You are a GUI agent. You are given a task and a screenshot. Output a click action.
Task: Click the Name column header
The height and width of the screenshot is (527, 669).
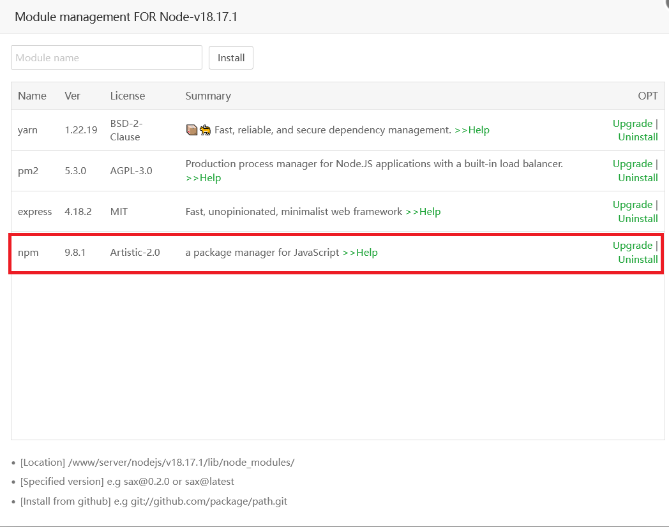pos(32,96)
